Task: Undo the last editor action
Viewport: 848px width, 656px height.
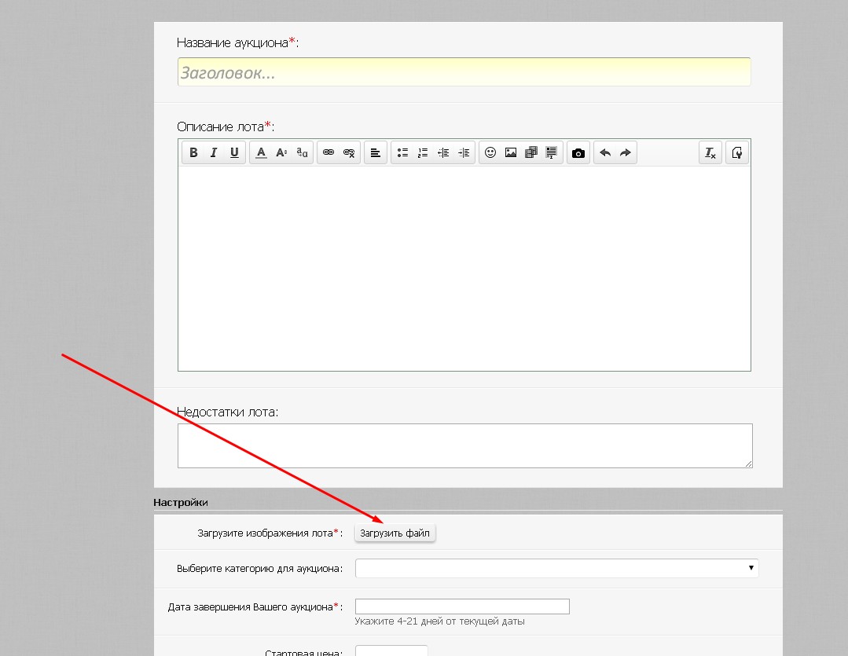Action: 605,153
